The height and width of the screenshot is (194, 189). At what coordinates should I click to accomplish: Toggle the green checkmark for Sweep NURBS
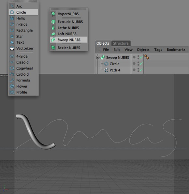[x=141, y=57]
